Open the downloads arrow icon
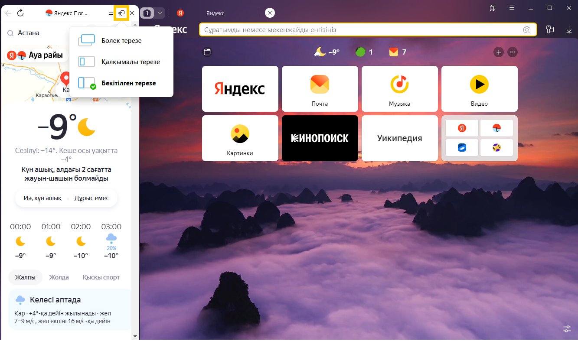The width and height of the screenshot is (578, 341). pyautogui.click(x=569, y=30)
